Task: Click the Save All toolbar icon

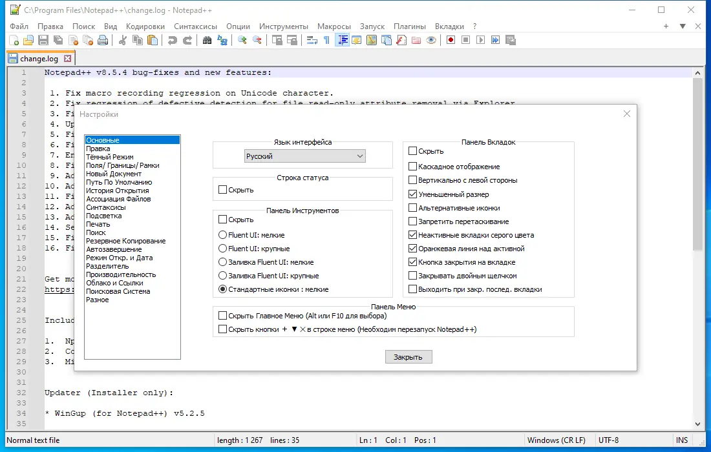Action: tap(58, 40)
